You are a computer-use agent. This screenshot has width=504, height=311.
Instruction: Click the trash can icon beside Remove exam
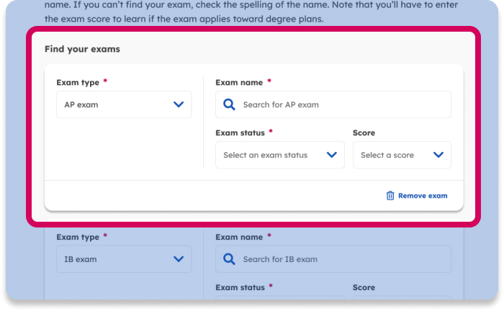[x=390, y=196]
